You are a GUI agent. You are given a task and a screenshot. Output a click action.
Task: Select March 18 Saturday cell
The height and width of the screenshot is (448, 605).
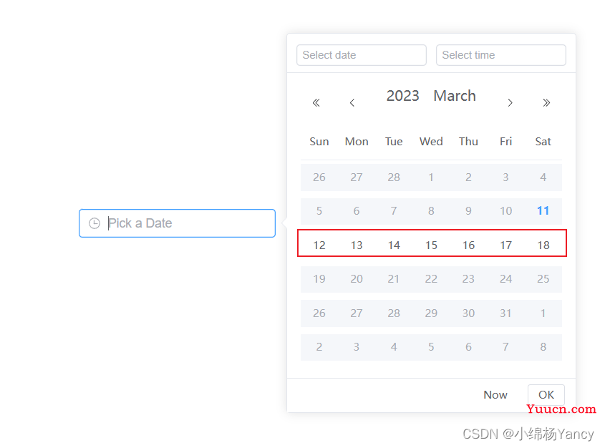pyautogui.click(x=543, y=245)
